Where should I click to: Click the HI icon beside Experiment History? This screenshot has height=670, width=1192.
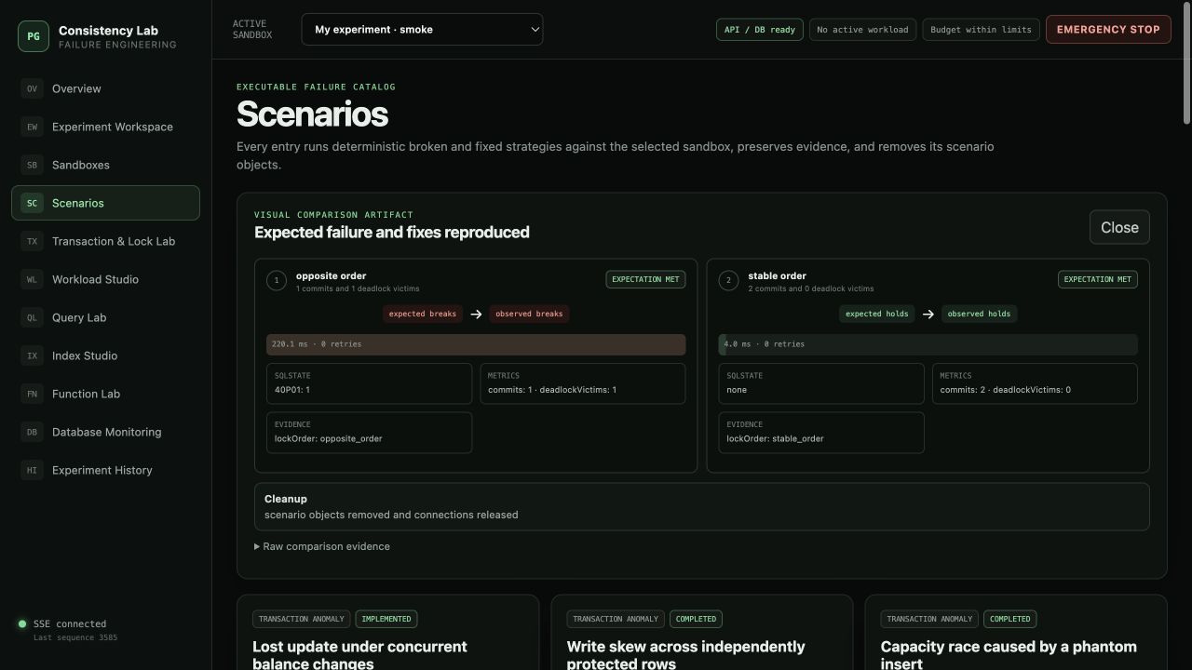tap(32, 470)
